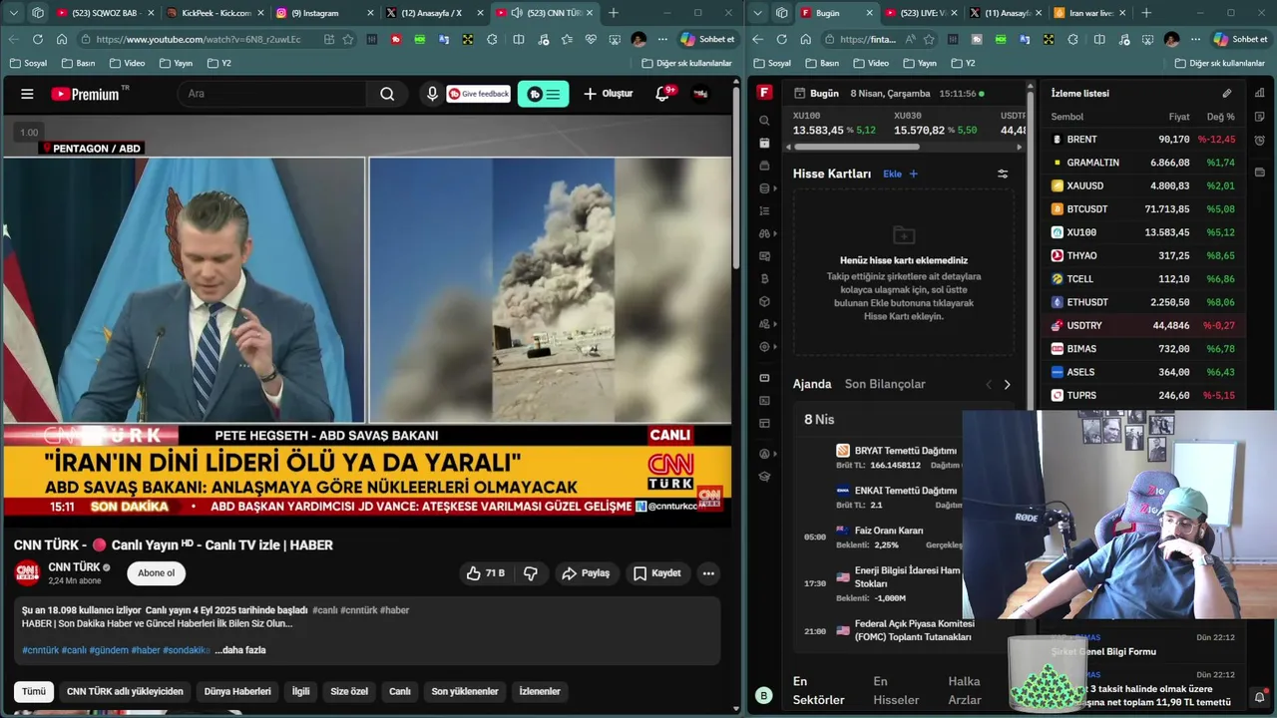Edit the İzleme listesi with pencil icon
This screenshot has height=718, width=1277.
[1227, 93]
